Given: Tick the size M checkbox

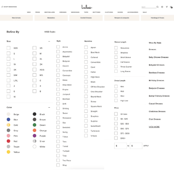Looking at the screenshot, I should pos(35,53).
